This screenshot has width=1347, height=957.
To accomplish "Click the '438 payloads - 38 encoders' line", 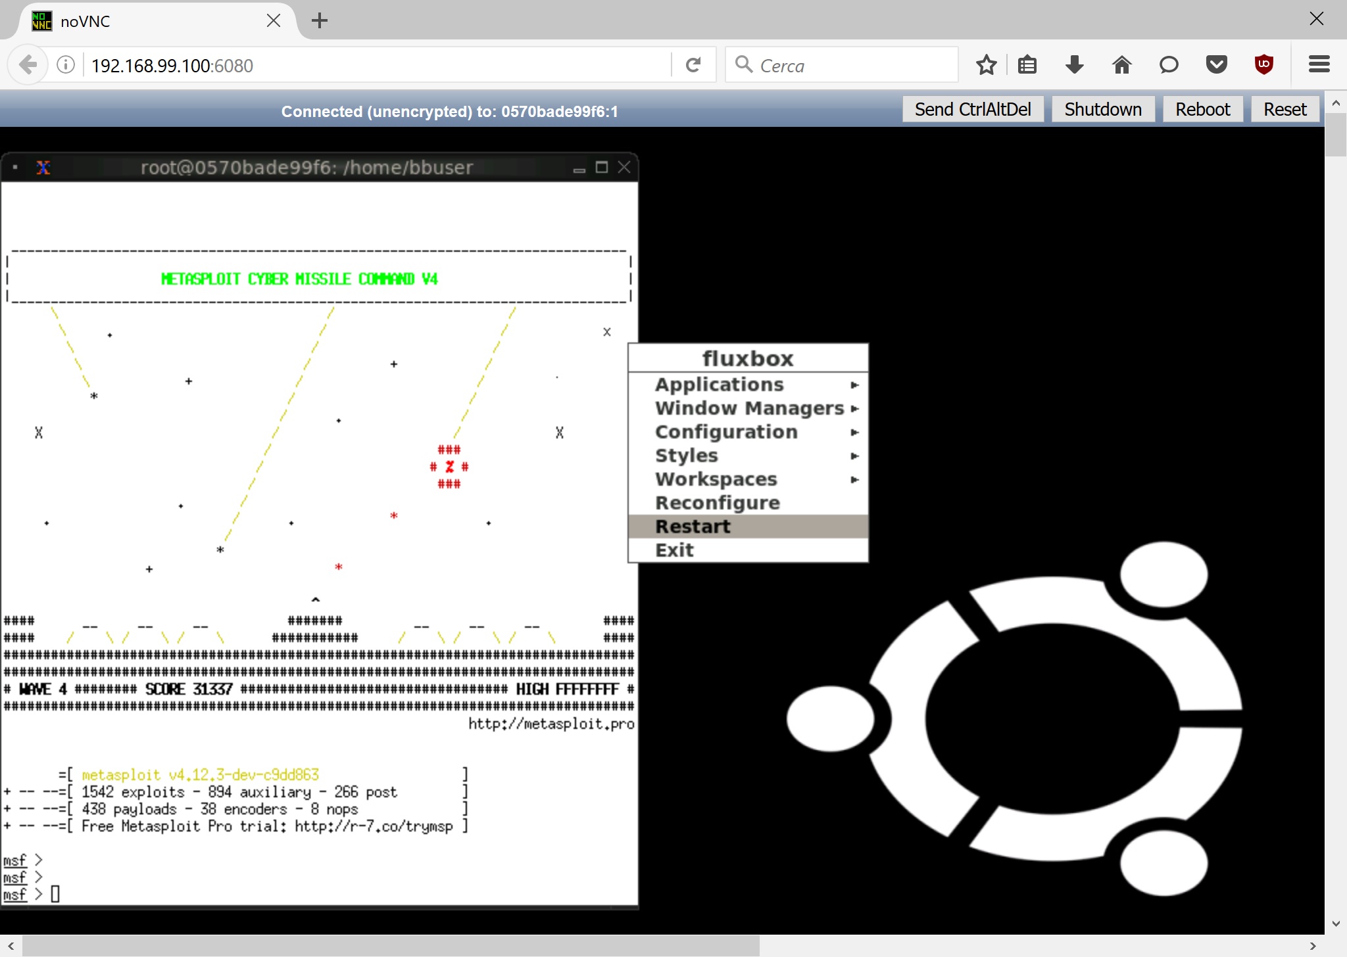I will 220,809.
